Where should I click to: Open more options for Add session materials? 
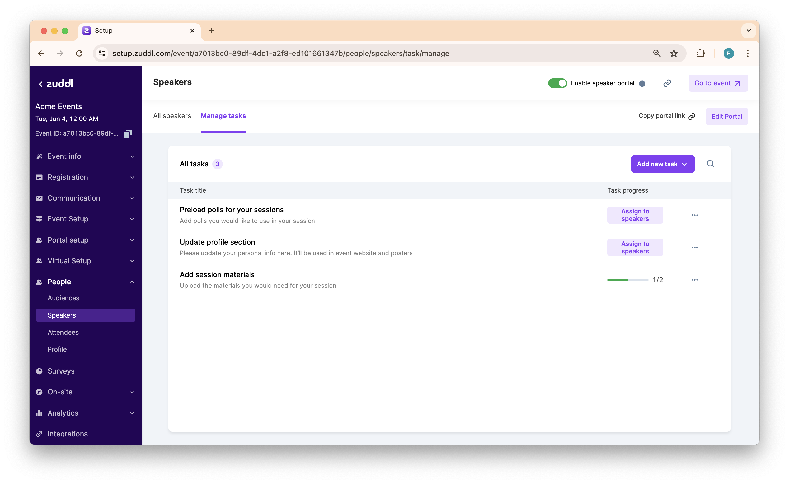[694, 280]
